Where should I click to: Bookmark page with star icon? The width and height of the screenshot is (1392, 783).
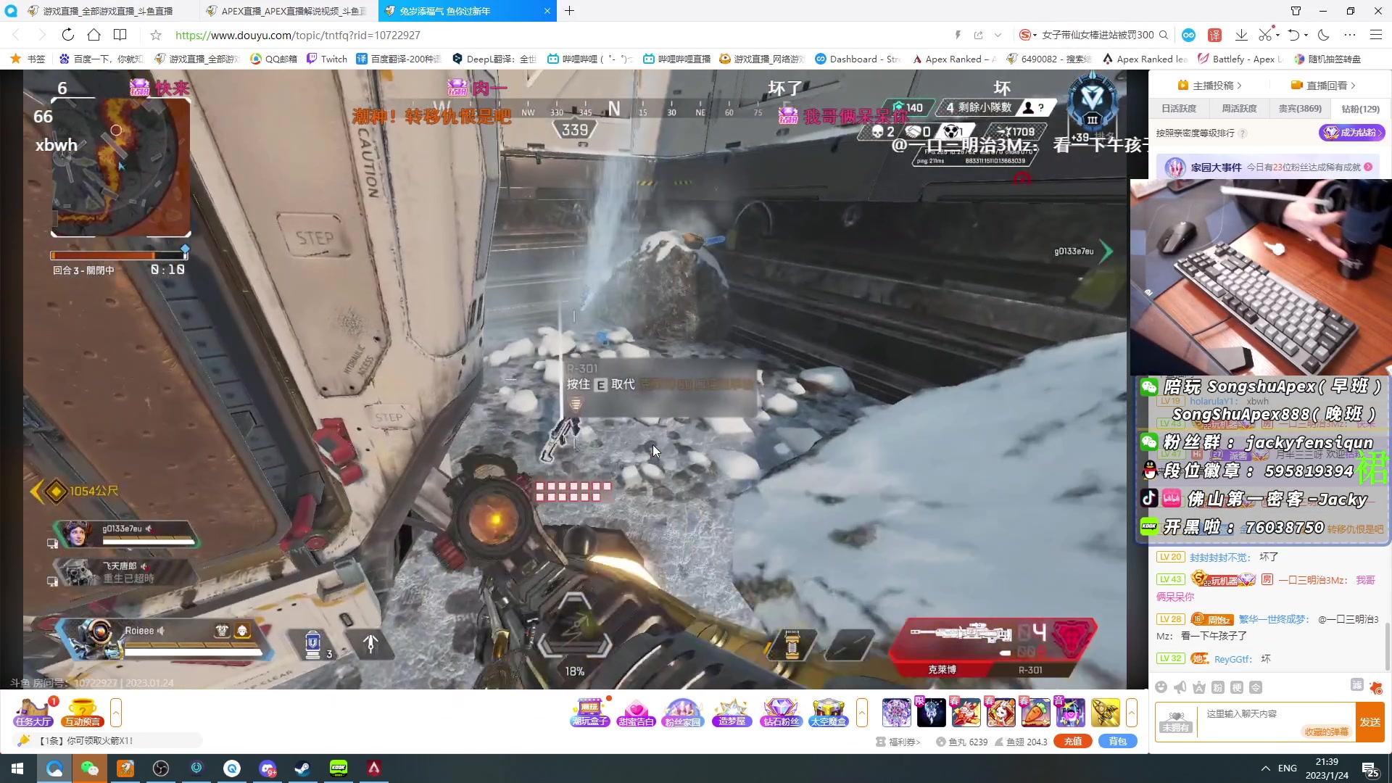(156, 35)
